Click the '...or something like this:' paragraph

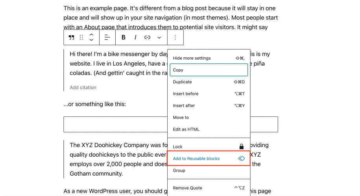95,104
